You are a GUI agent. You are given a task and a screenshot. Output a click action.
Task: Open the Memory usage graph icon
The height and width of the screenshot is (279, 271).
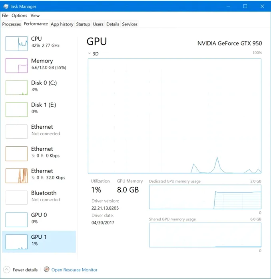click(16, 65)
